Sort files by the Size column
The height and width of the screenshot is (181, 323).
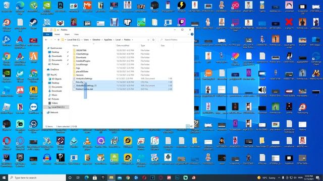coord(163,46)
